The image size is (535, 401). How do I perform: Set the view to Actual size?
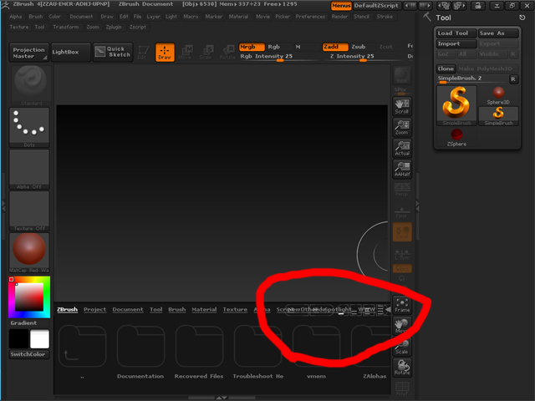coord(402,148)
